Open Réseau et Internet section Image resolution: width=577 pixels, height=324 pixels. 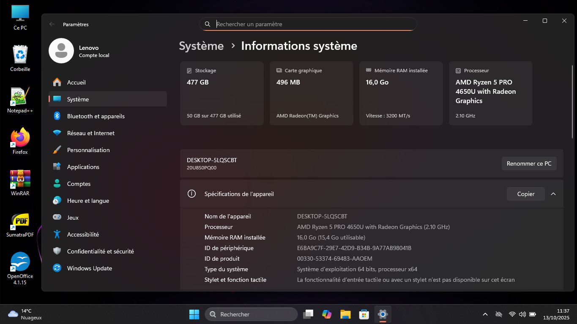click(90, 133)
